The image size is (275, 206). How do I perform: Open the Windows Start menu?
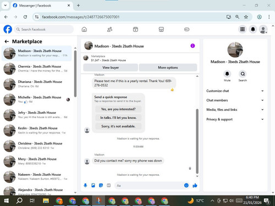(x=7, y=201)
